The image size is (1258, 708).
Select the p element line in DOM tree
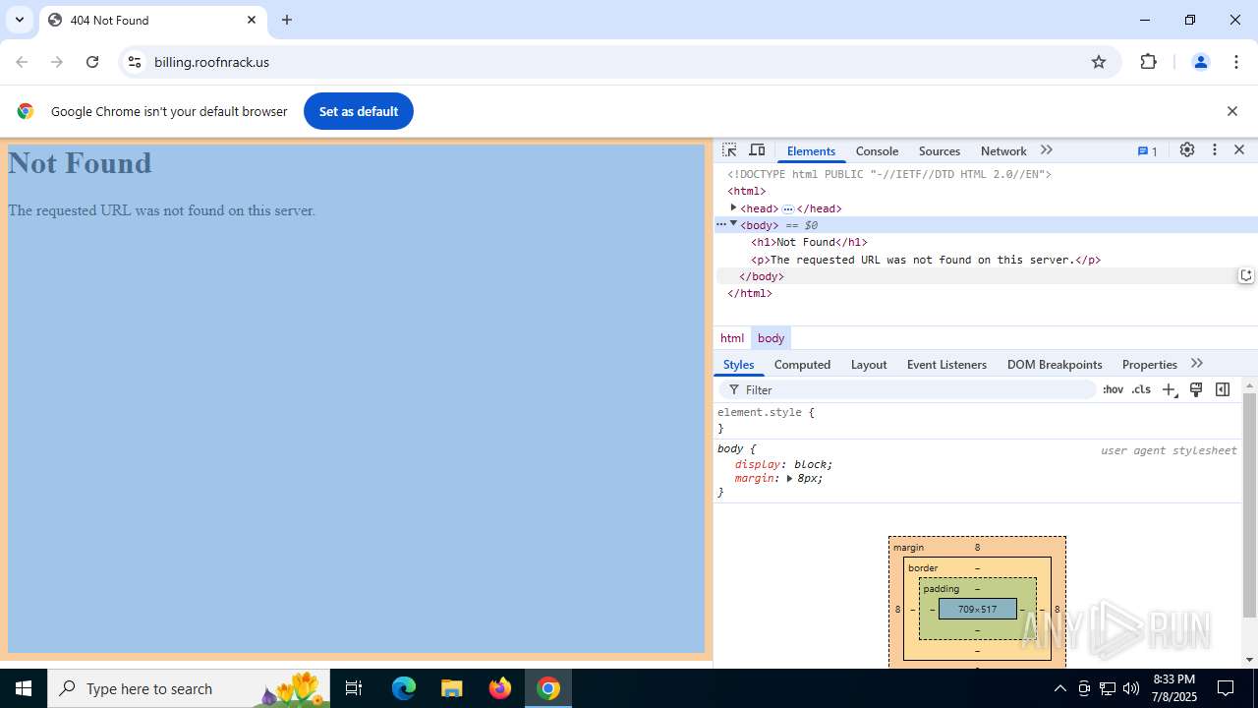tap(926, 260)
